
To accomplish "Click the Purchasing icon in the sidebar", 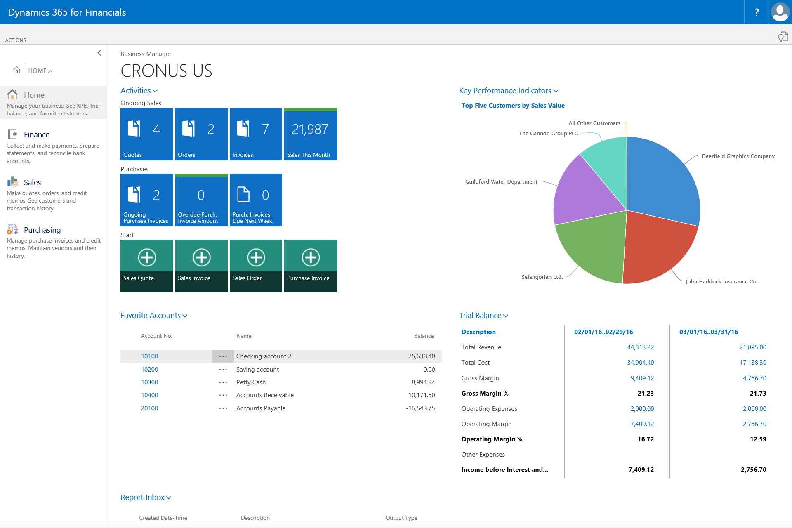I will coord(12,229).
